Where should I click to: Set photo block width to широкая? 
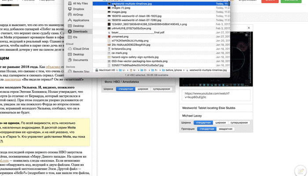143,89
